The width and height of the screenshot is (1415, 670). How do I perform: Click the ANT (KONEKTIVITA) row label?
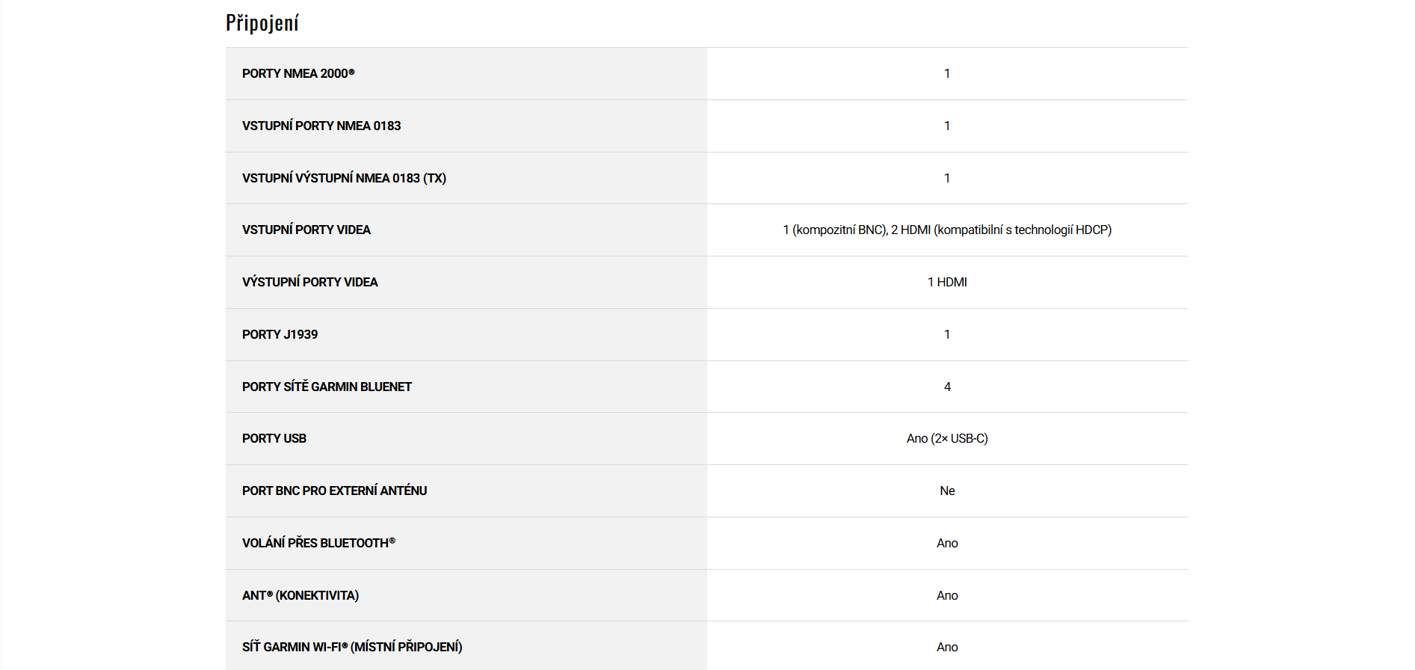pyautogui.click(x=300, y=595)
